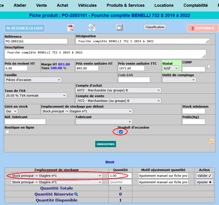Click motif field in first stock row
The width and height of the screenshot is (219, 205).
(163, 176)
